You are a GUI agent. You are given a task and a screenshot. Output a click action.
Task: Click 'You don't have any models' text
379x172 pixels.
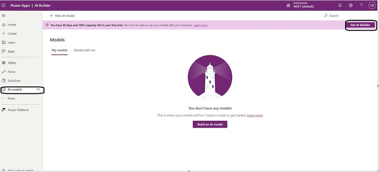click(210, 108)
